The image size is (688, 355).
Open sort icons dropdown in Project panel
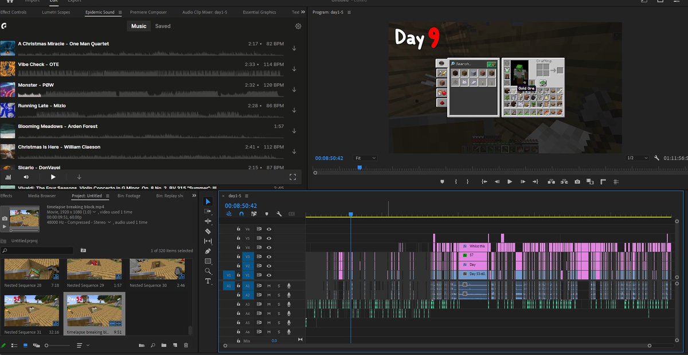pos(83,345)
